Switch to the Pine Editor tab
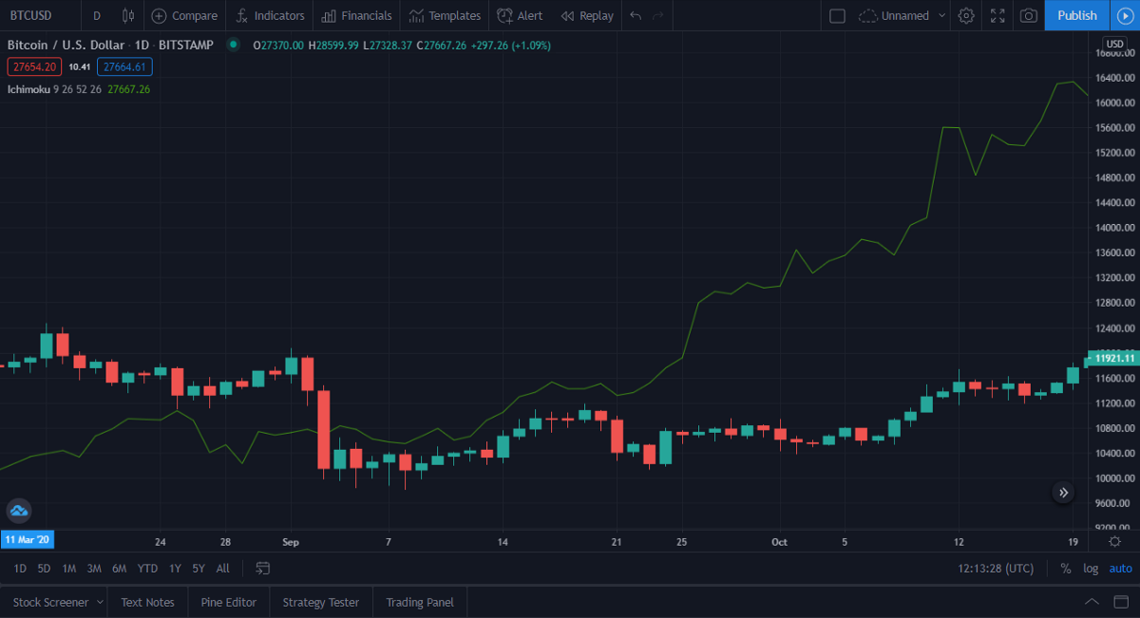1140x618 pixels. (x=228, y=602)
